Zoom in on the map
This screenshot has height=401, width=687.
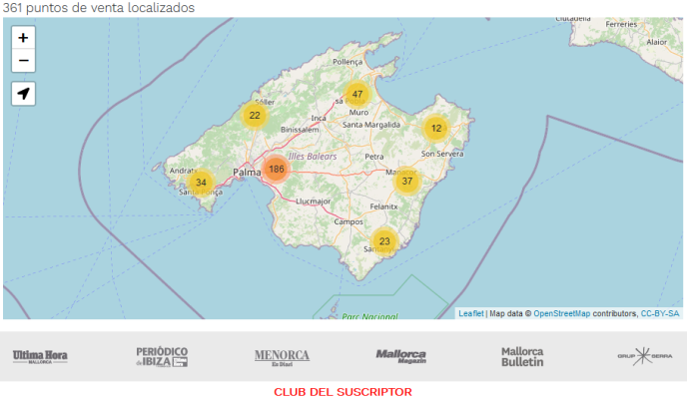point(24,38)
